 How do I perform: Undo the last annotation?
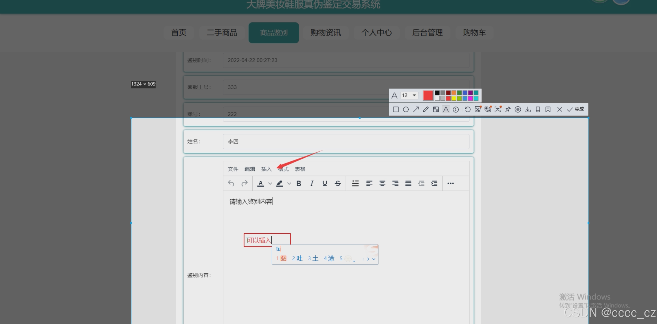[x=467, y=109]
